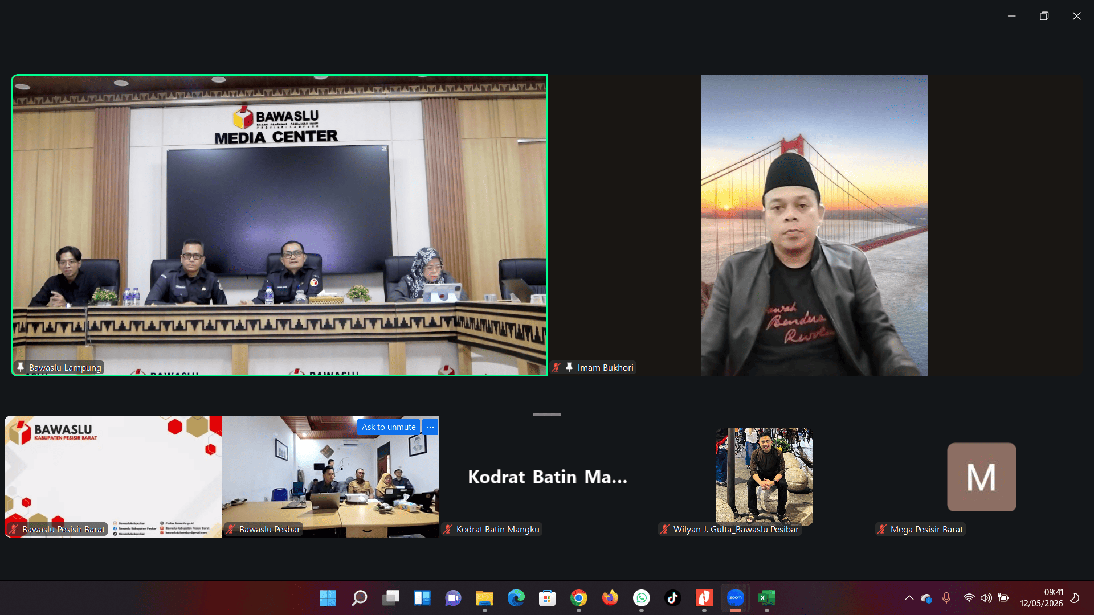Click the pin icon on Bawaslu Lampung label
Screen dimensions: 1094x615
21,367
